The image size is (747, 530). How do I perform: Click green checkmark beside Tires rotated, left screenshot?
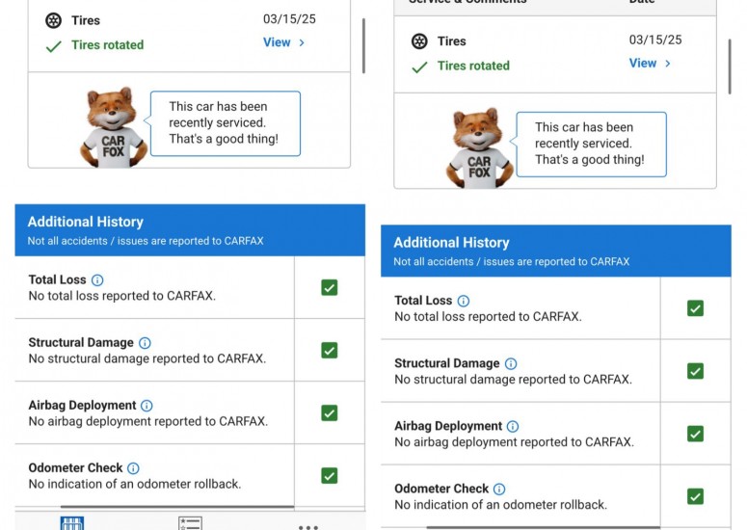pyautogui.click(x=53, y=46)
